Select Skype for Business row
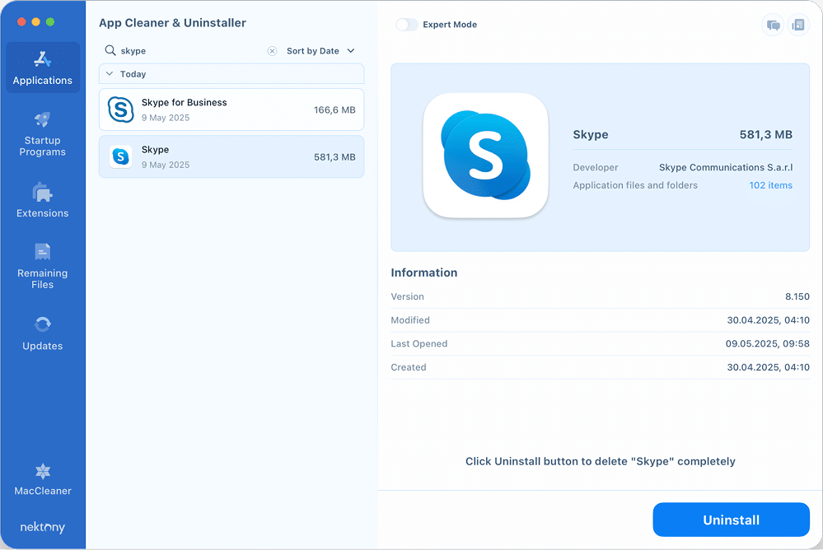823x550 pixels. (231, 110)
